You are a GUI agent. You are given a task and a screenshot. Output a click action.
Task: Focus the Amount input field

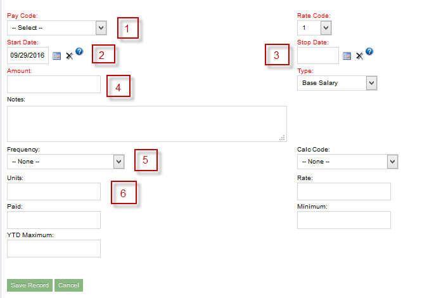(x=54, y=84)
